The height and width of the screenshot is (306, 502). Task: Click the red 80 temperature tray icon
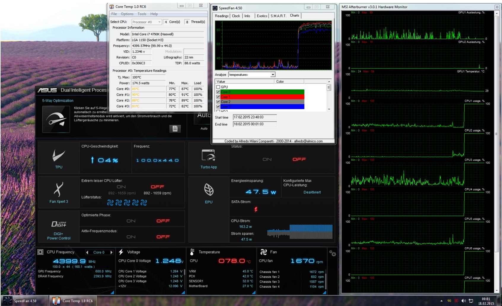point(456,301)
